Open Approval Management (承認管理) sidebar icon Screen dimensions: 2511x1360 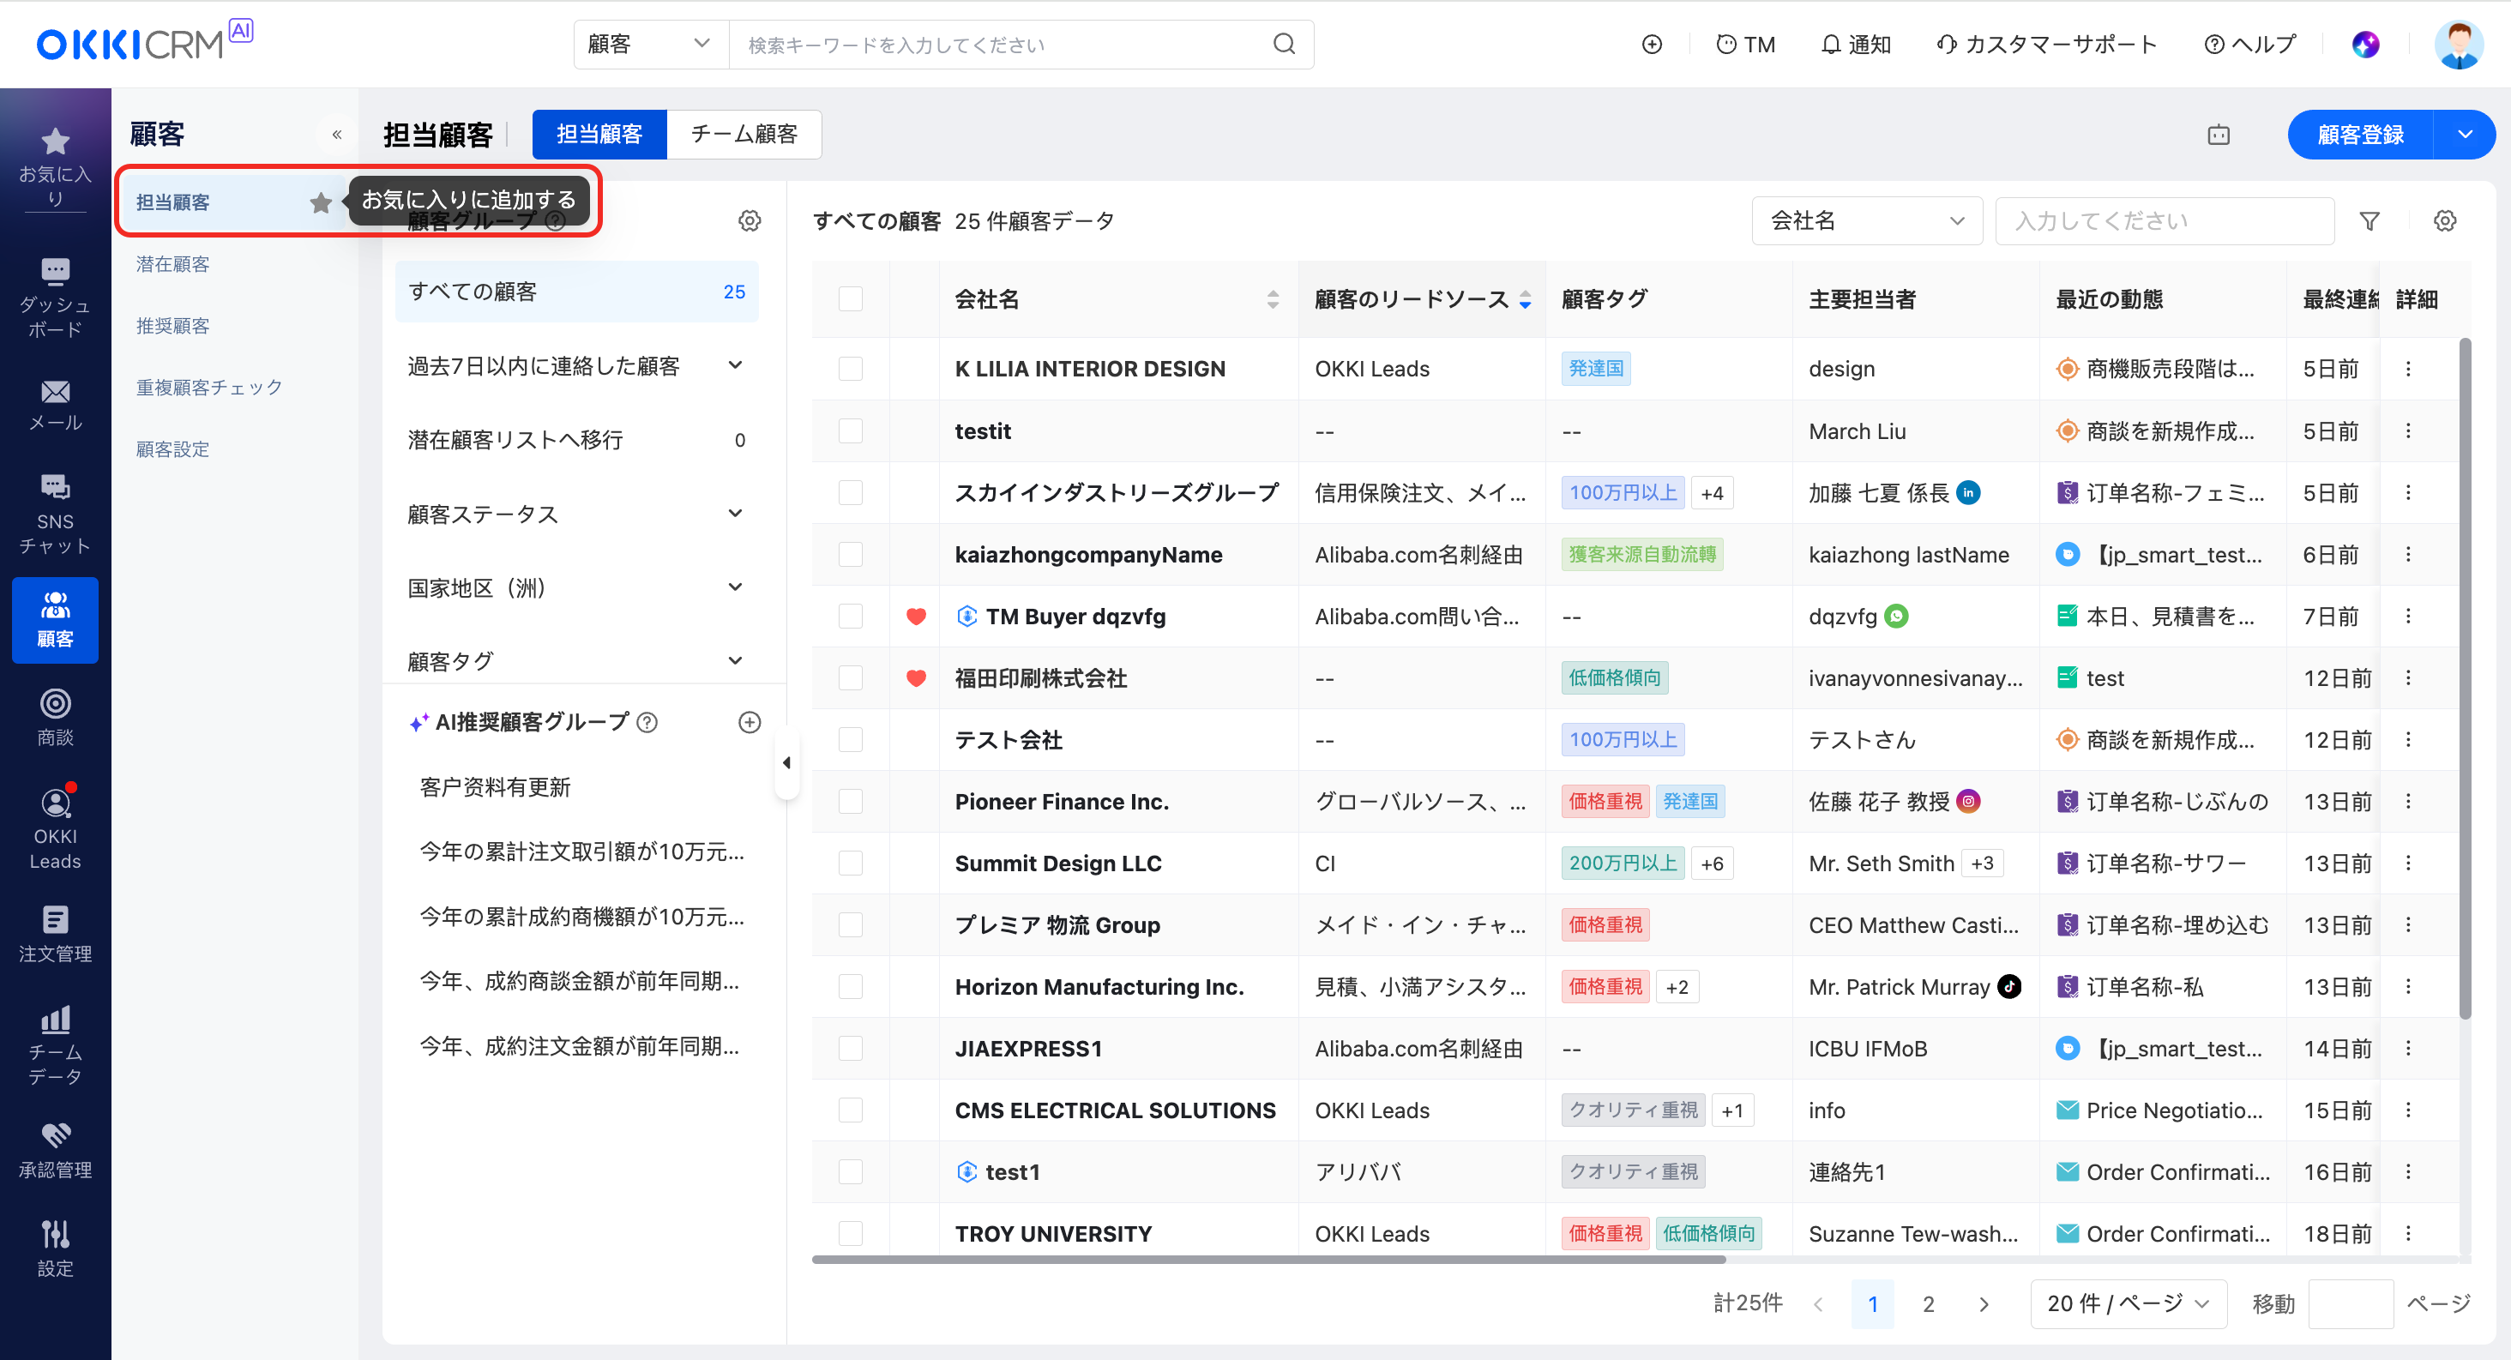tap(55, 1151)
